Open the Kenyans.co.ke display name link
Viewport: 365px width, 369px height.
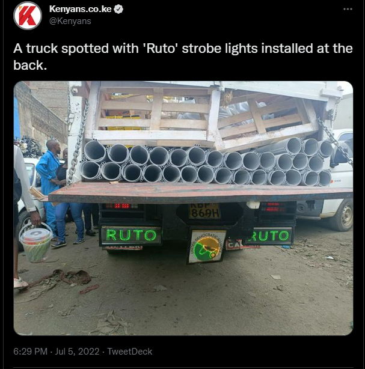(x=81, y=9)
